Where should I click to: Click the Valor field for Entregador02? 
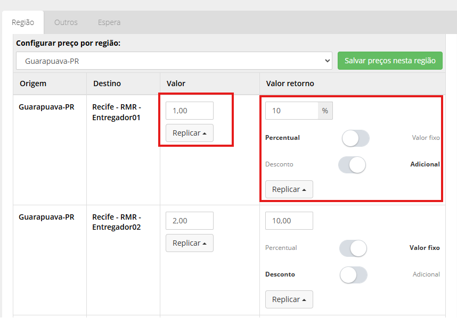(x=190, y=221)
